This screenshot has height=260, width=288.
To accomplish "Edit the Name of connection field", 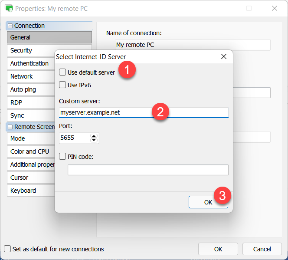I will pos(193,45).
